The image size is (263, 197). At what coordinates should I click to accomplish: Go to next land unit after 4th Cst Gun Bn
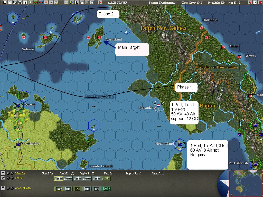pos(12,188)
